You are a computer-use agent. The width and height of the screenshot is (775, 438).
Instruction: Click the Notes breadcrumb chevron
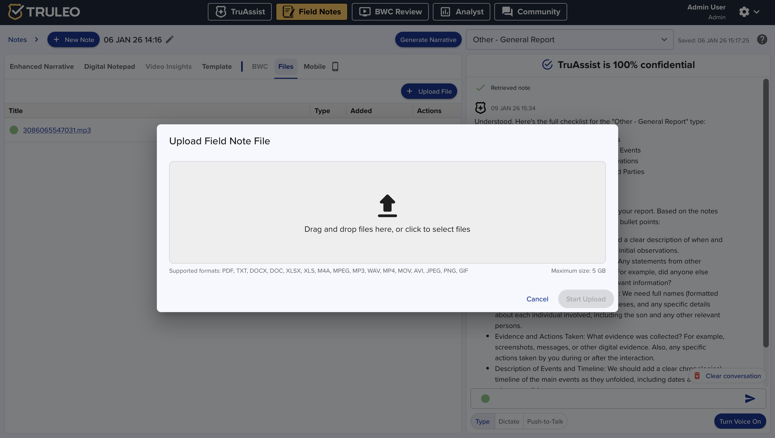coord(36,40)
